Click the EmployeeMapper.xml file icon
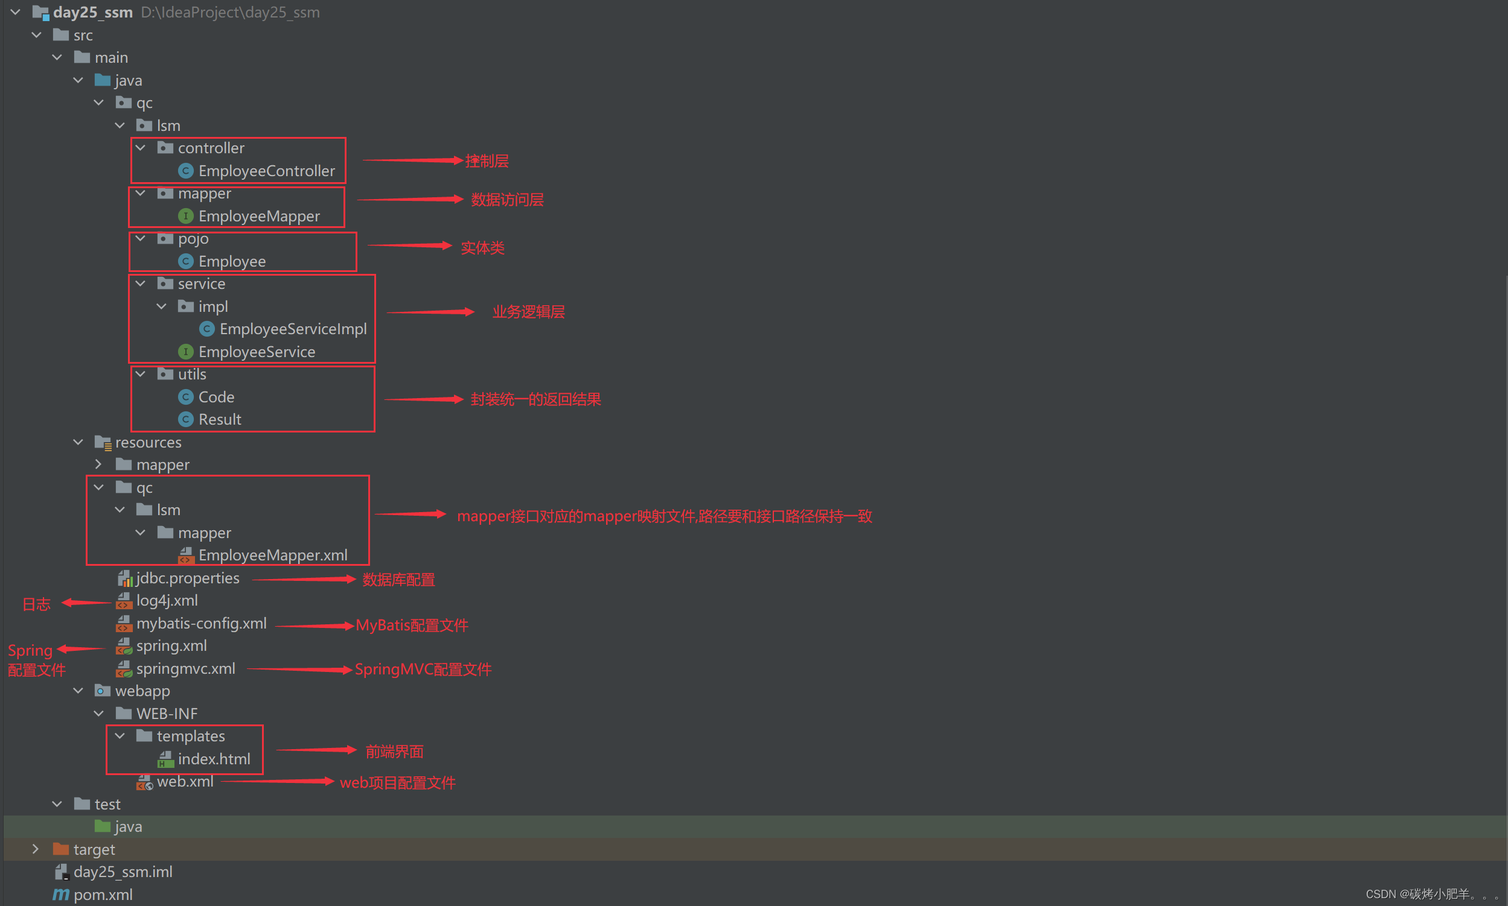The width and height of the screenshot is (1508, 906). pos(186,555)
